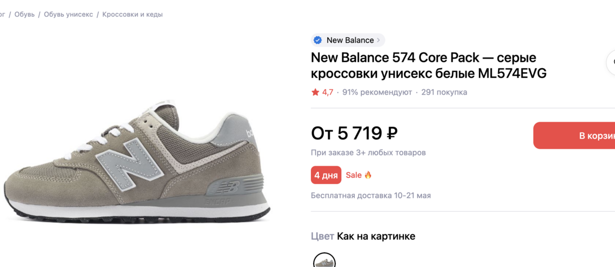Screen dimensions: 615x267
Task: Open Кроссовки и кеды breadcrumb category
Action: 133,15
